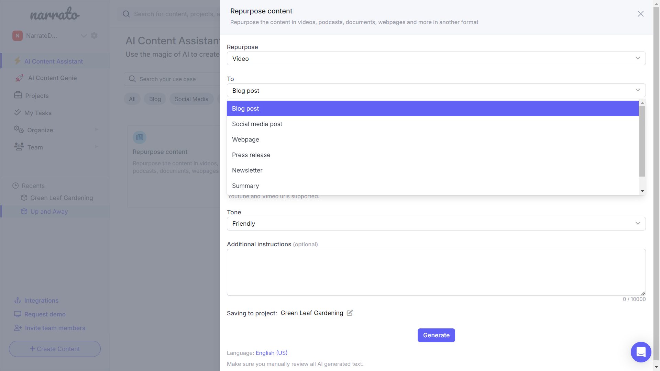Screen dimensions: 660x371
Task: Click the workspace settings gear icon
Action: [94, 36]
